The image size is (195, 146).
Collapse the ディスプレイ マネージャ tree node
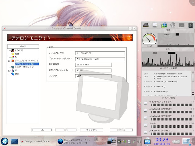[9, 61]
